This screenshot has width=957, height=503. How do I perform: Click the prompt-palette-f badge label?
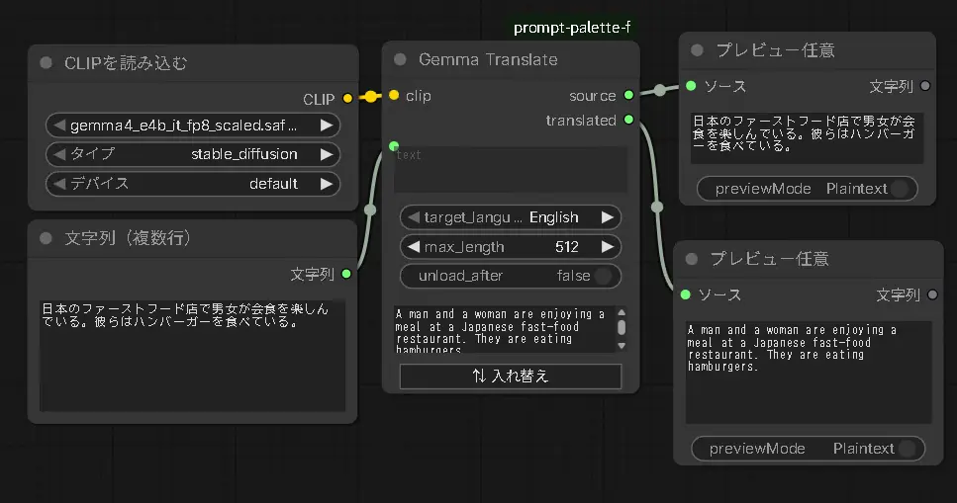click(572, 28)
